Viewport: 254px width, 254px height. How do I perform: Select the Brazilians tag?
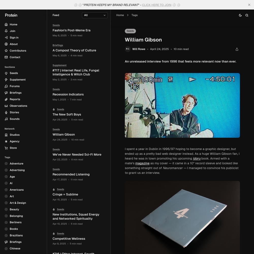point(16,235)
